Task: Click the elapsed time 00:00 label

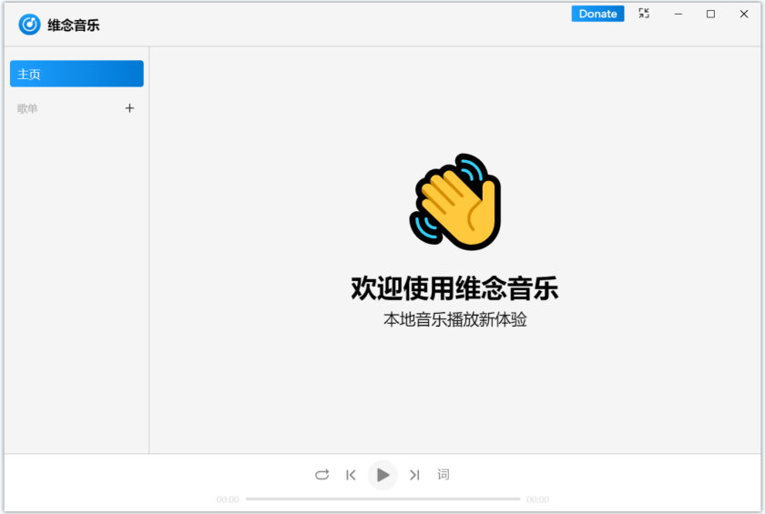Action: pyautogui.click(x=228, y=499)
